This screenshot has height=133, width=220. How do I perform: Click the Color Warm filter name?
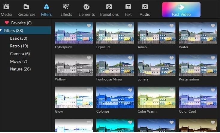click(x=147, y=111)
